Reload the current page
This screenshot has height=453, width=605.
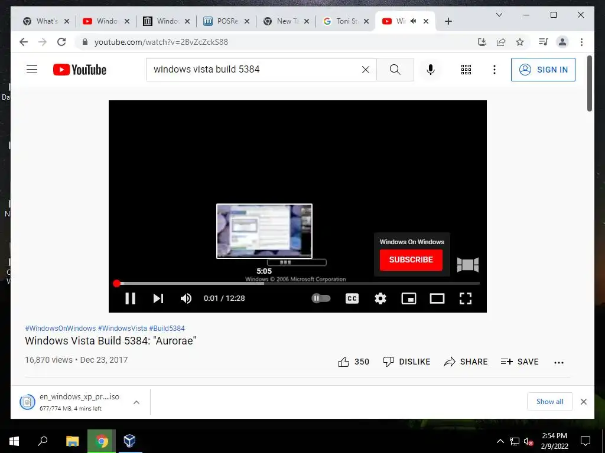click(x=61, y=42)
